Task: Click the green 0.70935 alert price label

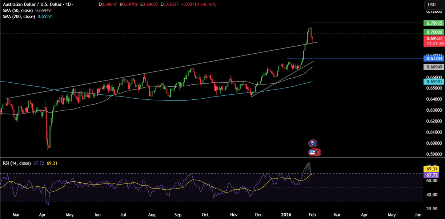Action: click(434, 23)
